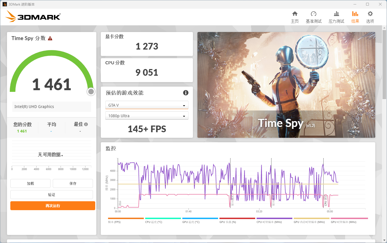Click the orange 帧率 (FPS) legend color bar
The image size is (387, 243).
pyautogui.click(x=126, y=219)
